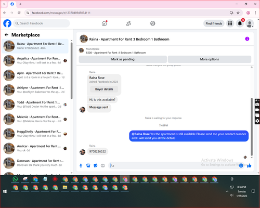Open the Chrome profile icon

point(248,13)
